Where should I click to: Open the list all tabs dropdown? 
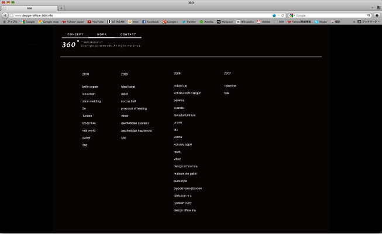[372, 8]
